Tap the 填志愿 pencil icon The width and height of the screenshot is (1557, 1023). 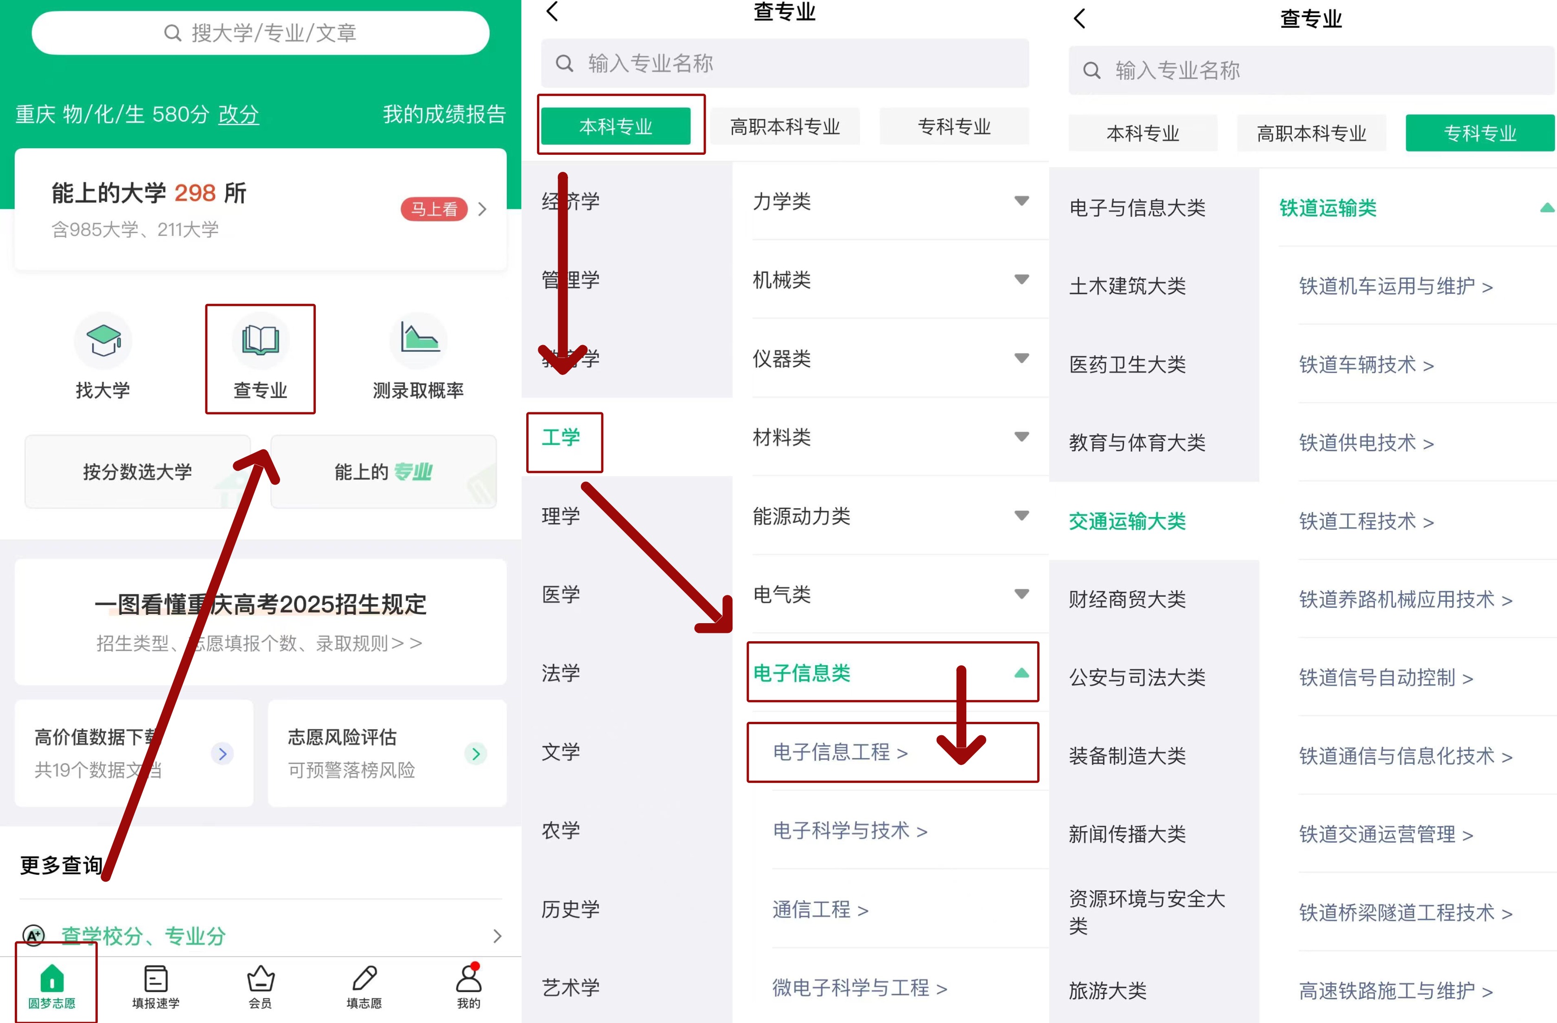click(364, 979)
